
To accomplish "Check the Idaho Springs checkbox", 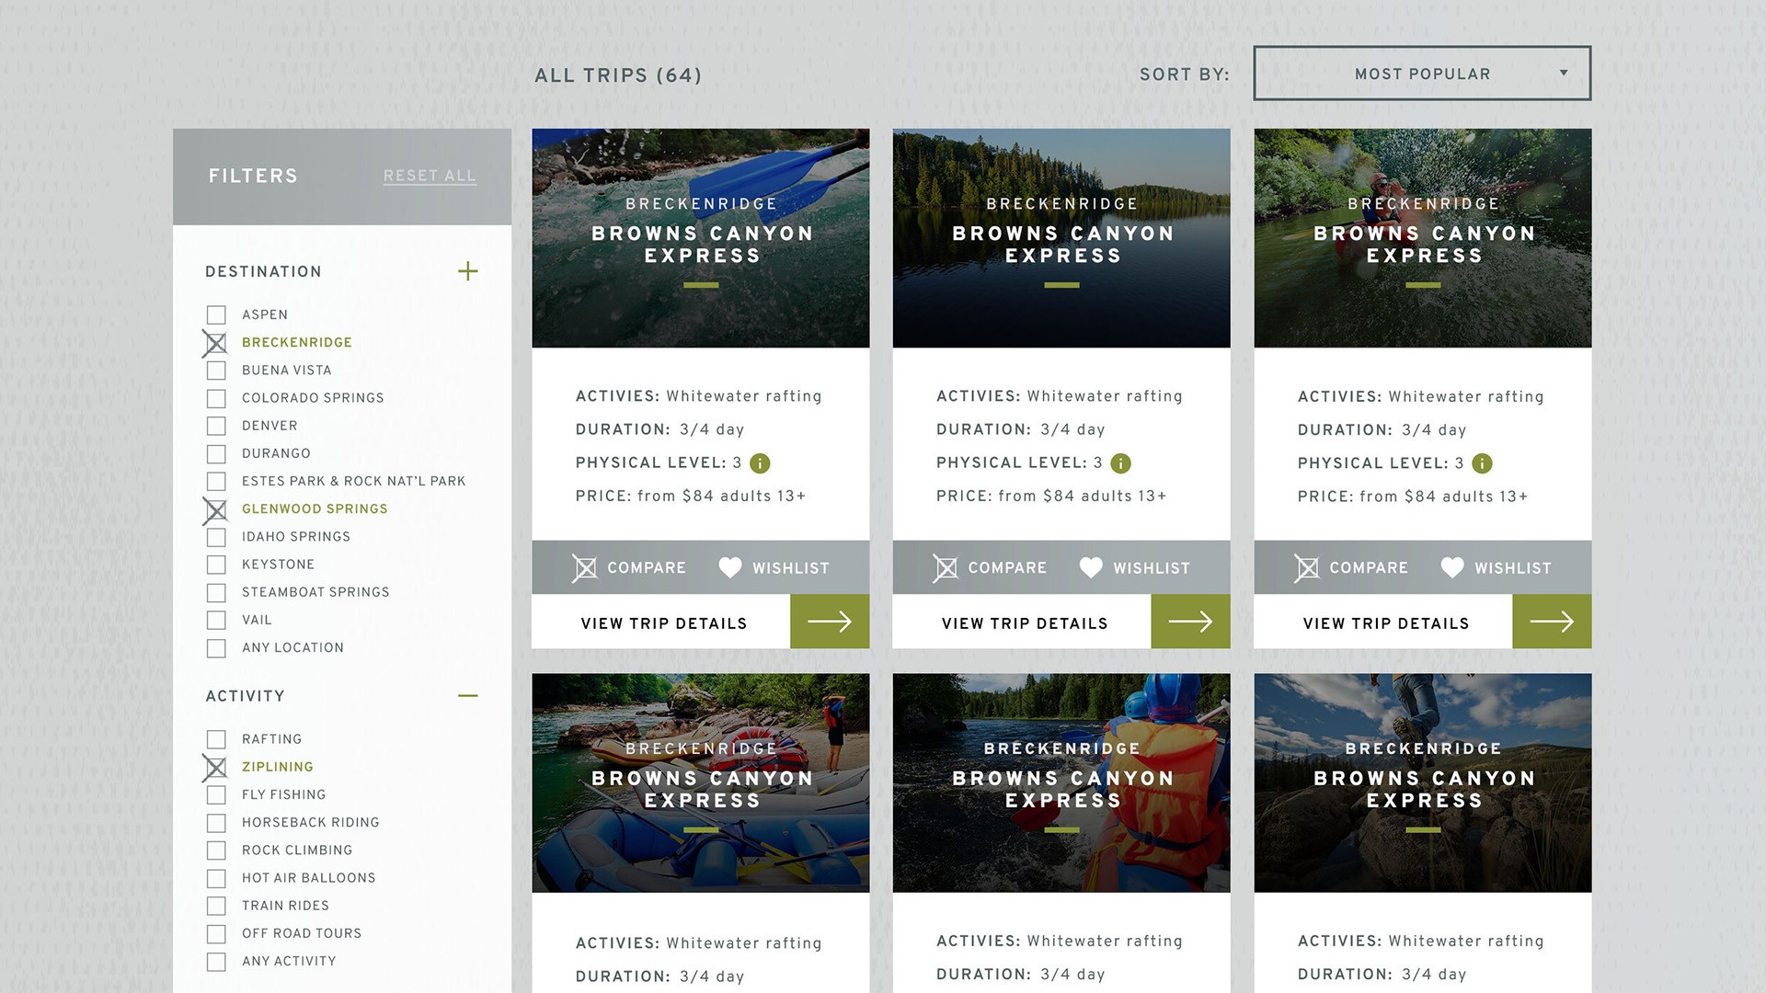I will click(x=216, y=537).
